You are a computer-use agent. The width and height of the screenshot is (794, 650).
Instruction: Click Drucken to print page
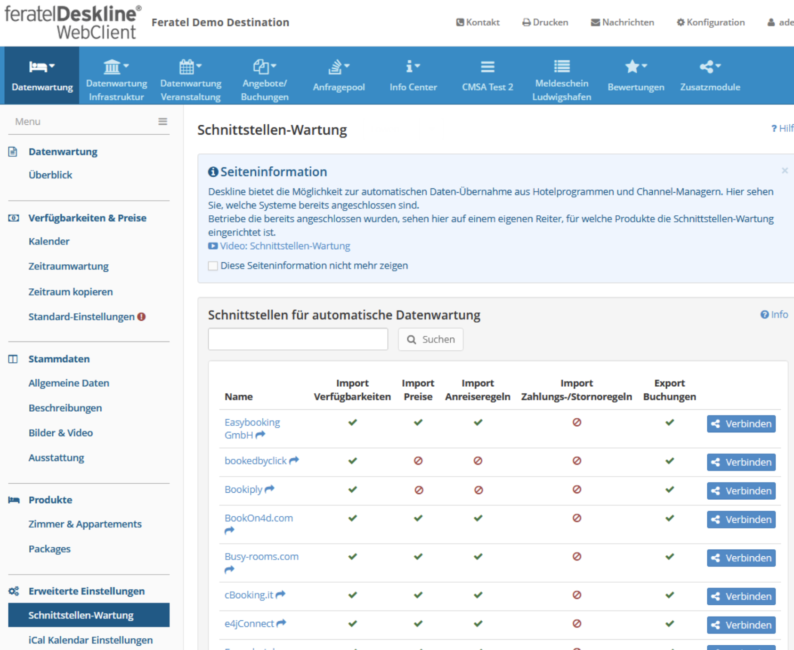coord(545,22)
